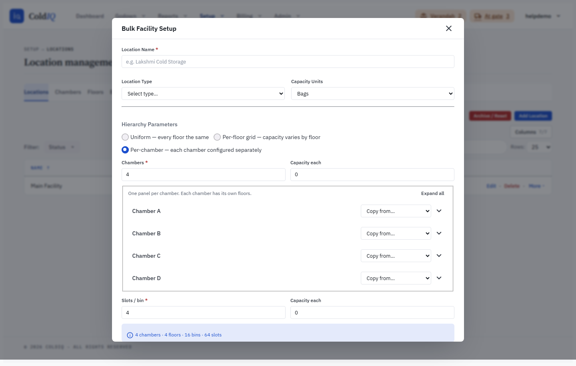576x366 pixels.
Task: Expand the Chamber B panel chevron
Action: coord(439,233)
